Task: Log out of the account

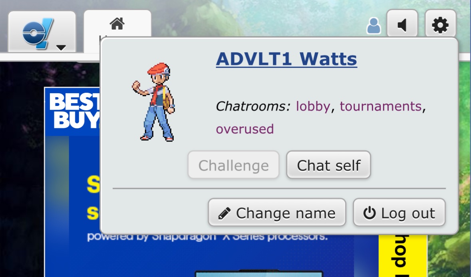Action: tap(399, 212)
